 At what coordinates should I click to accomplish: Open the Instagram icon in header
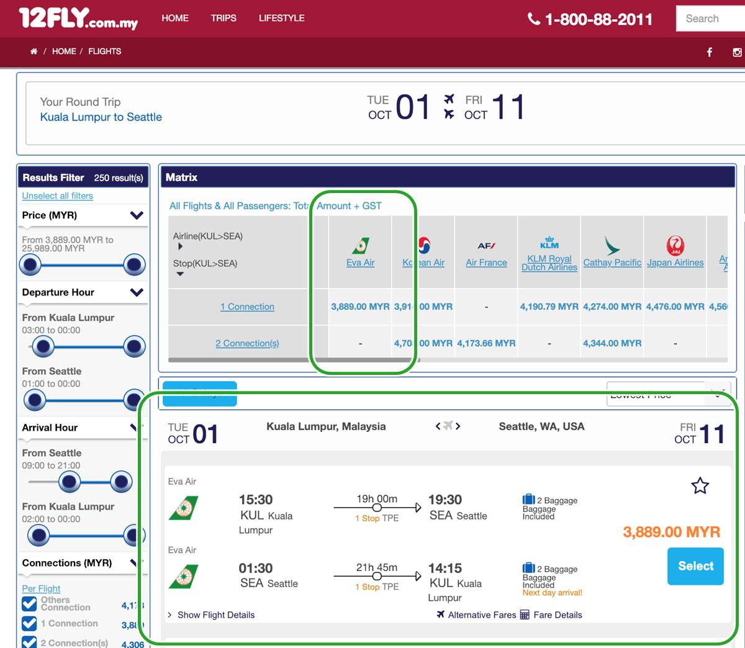point(737,52)
